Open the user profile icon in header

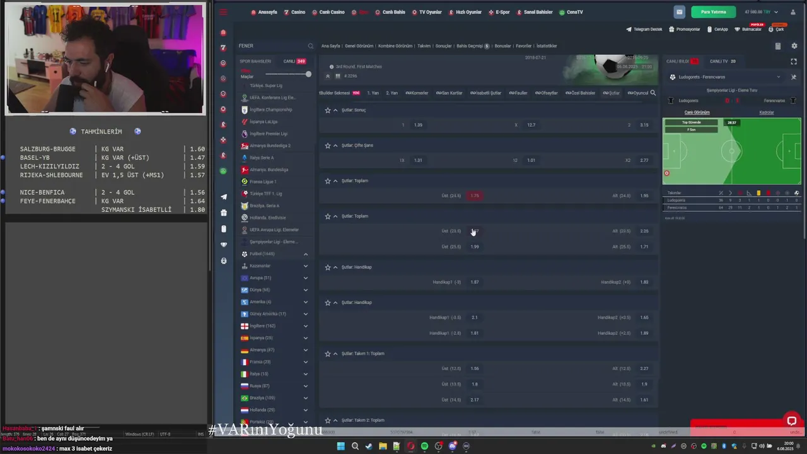[793, 12]
